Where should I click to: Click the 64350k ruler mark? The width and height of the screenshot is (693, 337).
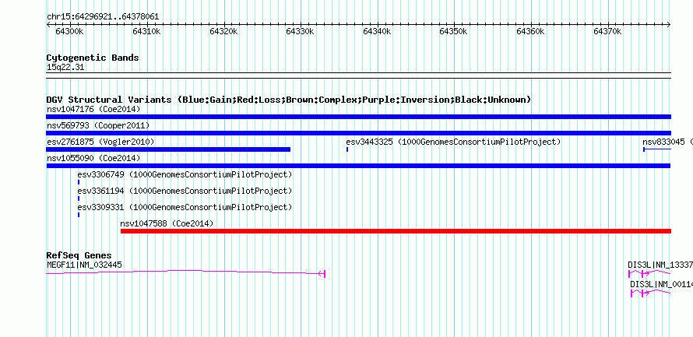pyautogui.click(x=454, y=31)
